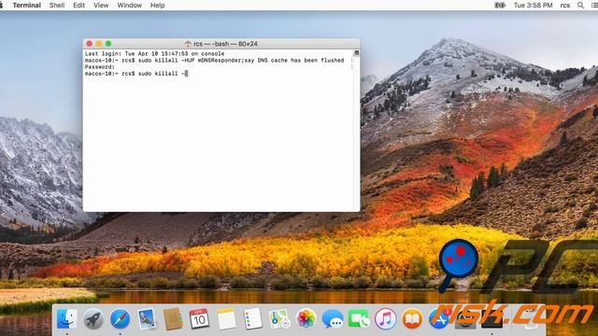Screen dimensions: 598x336
Task: Check battery status icon in menu bar
Action: point(500,6)
